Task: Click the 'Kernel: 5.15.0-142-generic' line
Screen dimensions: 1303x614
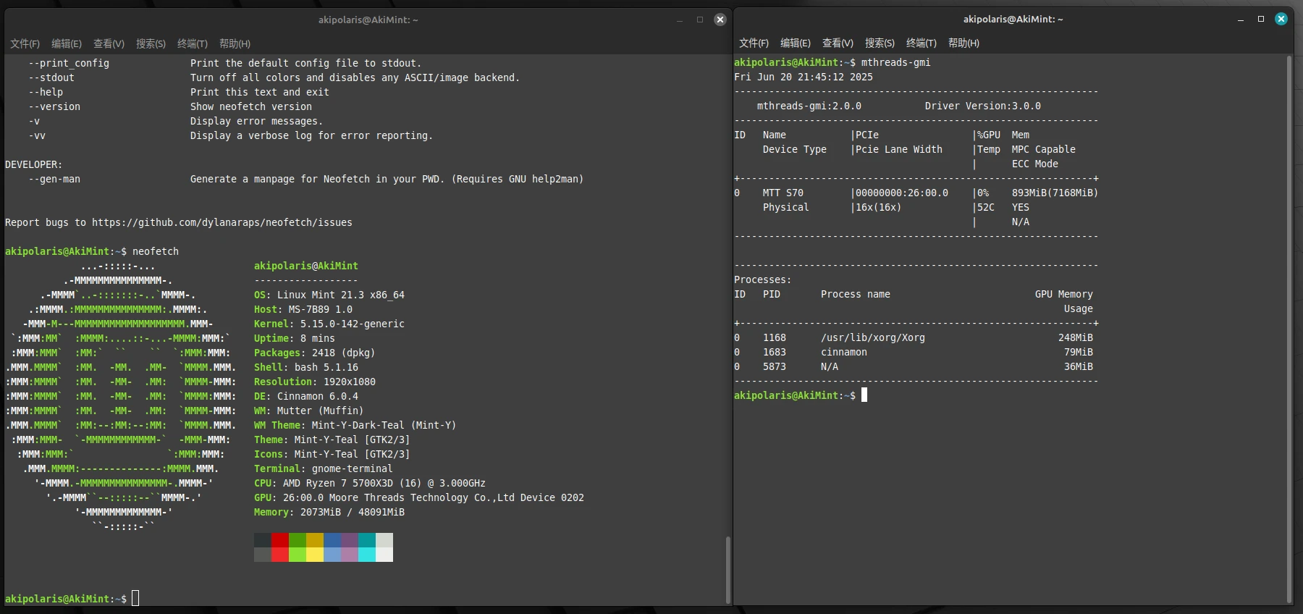Action: click(329, 324)
